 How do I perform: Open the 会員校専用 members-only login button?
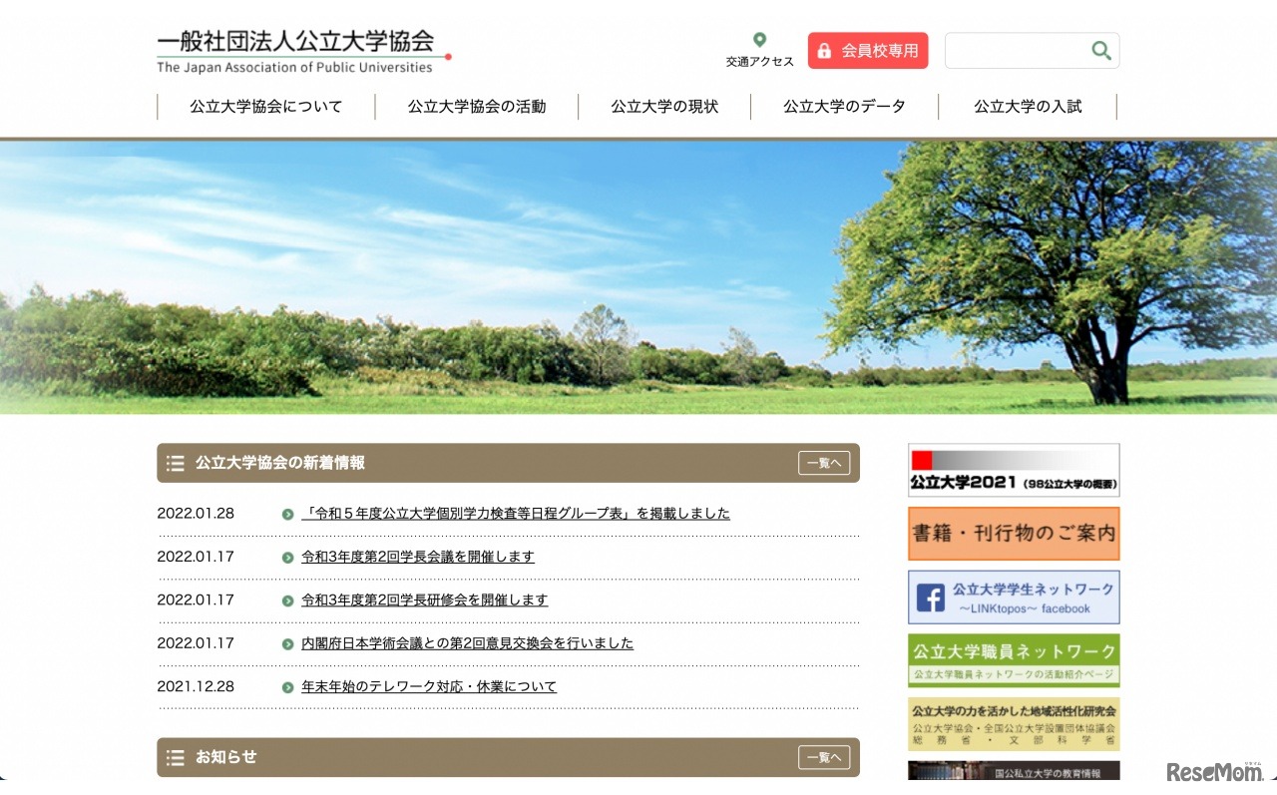[x=867, y=51]
